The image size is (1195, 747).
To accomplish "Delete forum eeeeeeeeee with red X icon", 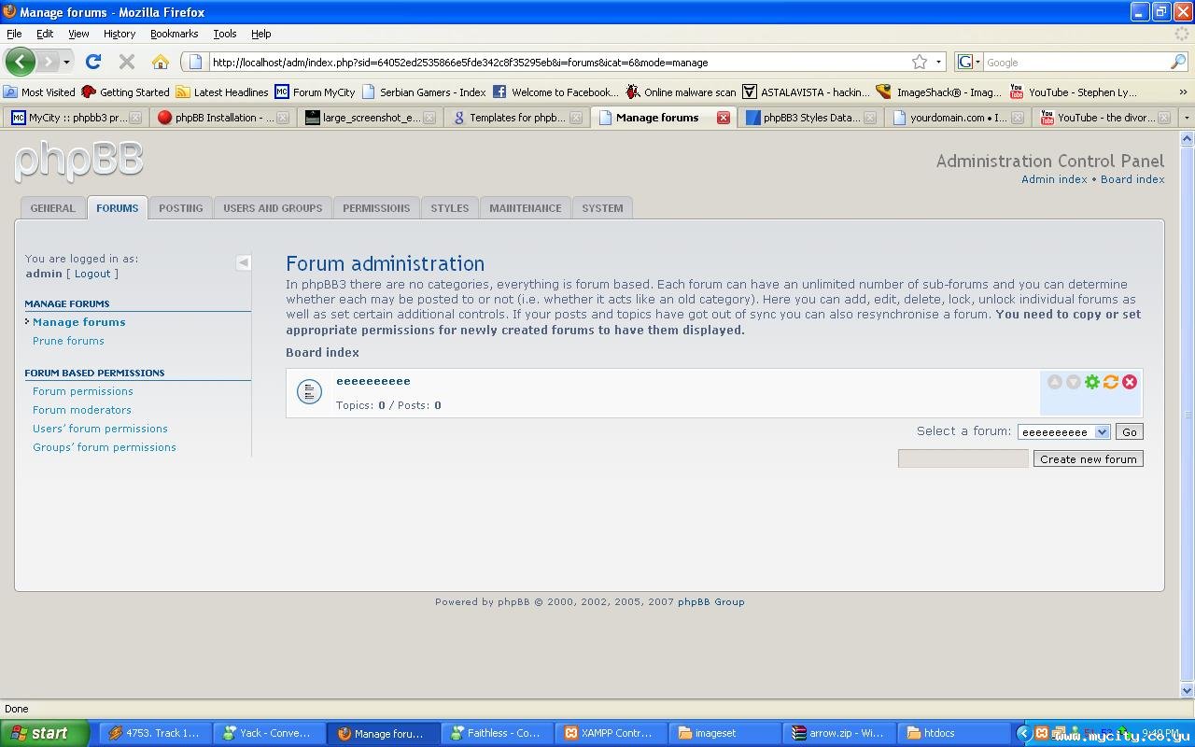I will tap(1130, 382).
